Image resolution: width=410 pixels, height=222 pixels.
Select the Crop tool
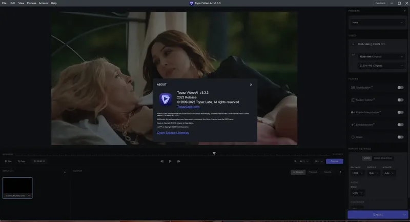click(x=21, y=162)
